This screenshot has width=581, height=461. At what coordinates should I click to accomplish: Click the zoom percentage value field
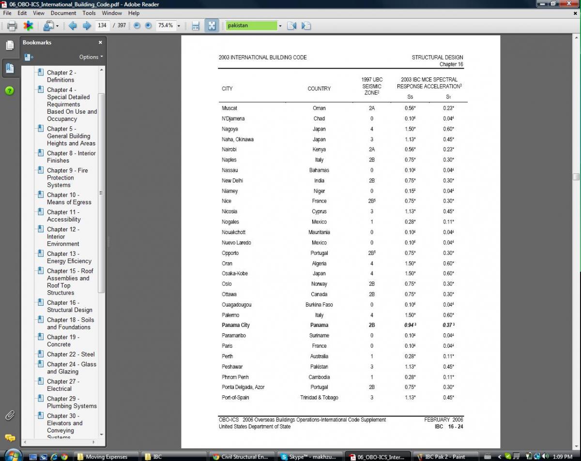165,26
